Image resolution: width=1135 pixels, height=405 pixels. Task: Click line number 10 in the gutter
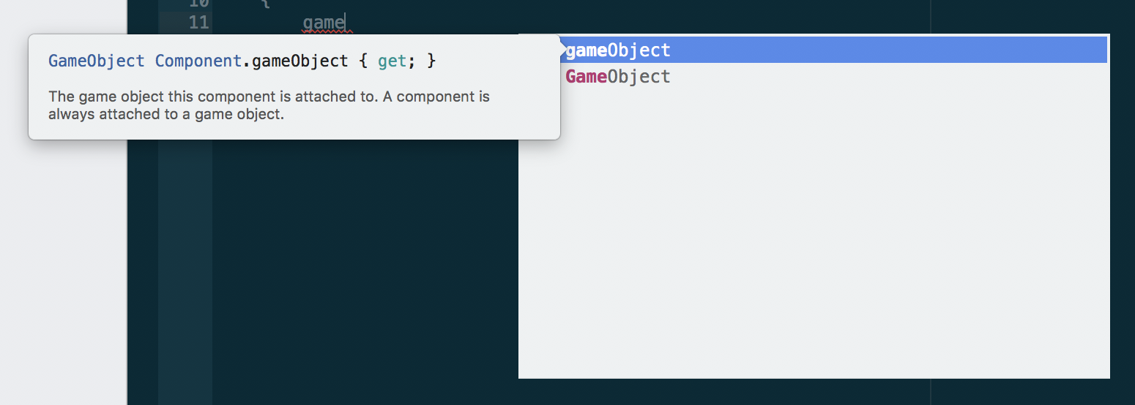(x=198, y=4)
